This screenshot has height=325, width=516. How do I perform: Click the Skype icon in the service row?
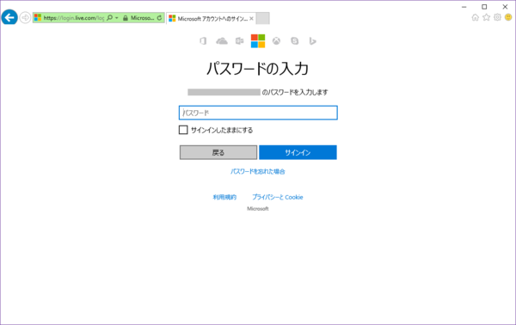coord(294,40)
